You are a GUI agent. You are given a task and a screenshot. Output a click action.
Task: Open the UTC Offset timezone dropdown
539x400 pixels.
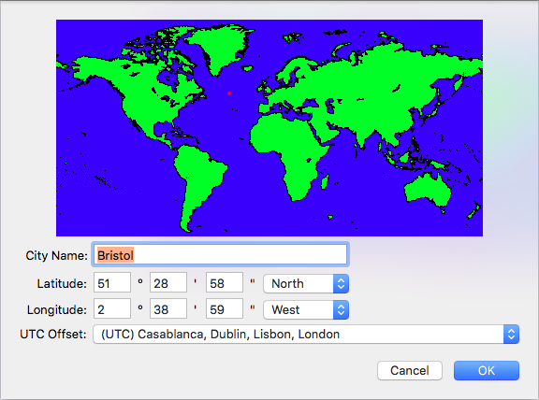[x=306, y=334]
